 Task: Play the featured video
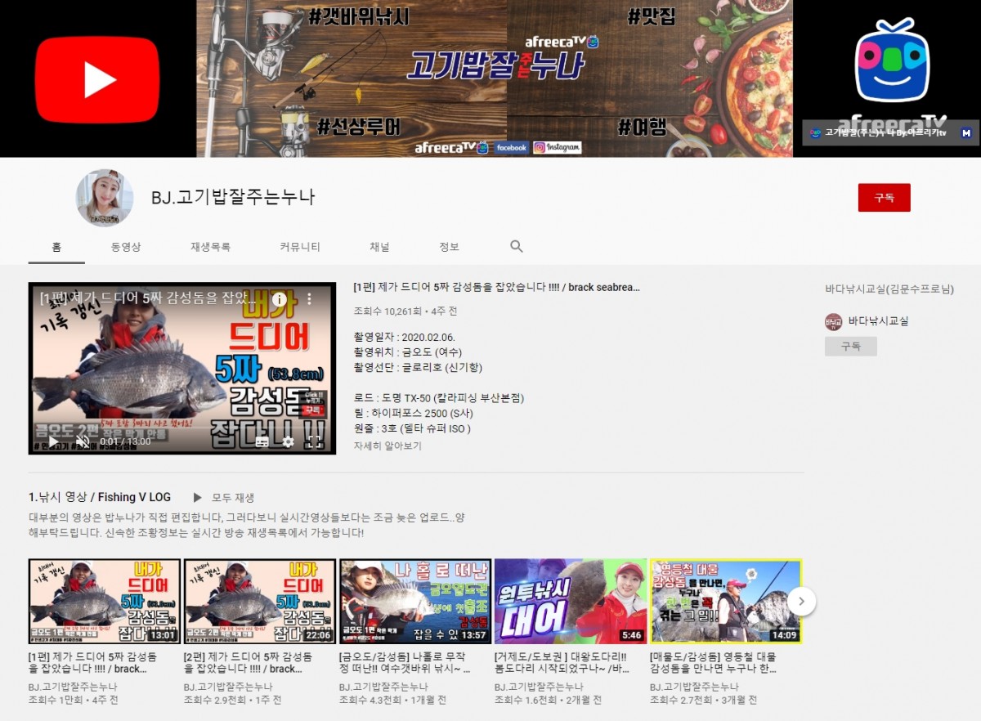(x=53, y=441)
